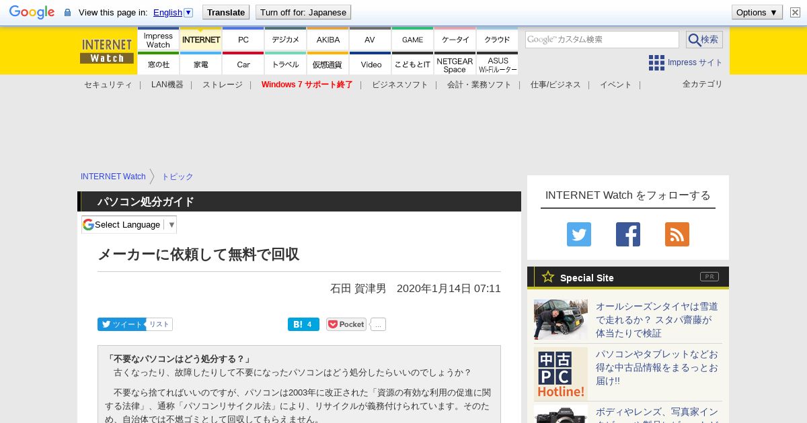Select the INTERNET tab
The image size is (807, 423).
tap(201, 40)
